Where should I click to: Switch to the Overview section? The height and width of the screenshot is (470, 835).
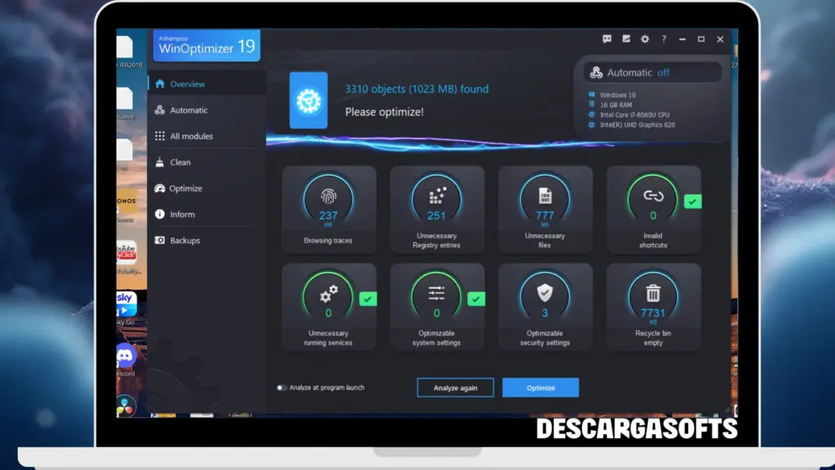tap(188, 82)
